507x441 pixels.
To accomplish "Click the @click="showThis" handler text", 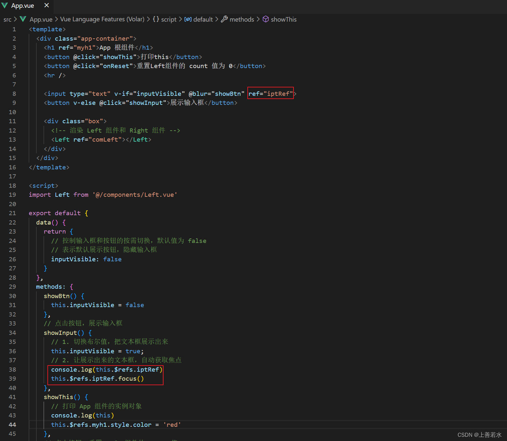I will click(x=105, y=57).
